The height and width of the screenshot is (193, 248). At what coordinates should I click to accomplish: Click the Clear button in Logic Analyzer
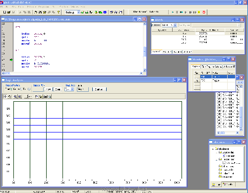58,89
